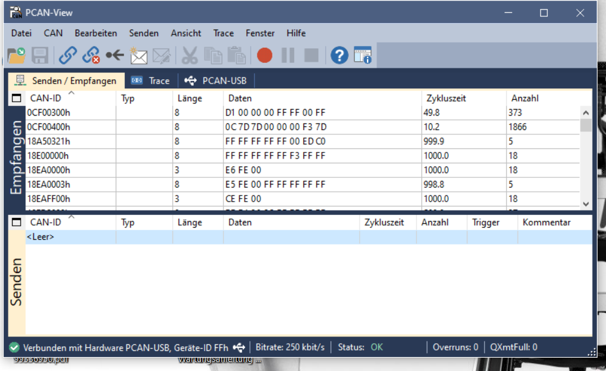Screen dimensions: 606x371
Task: Click the receive list Länge column header
Action: 198,98
